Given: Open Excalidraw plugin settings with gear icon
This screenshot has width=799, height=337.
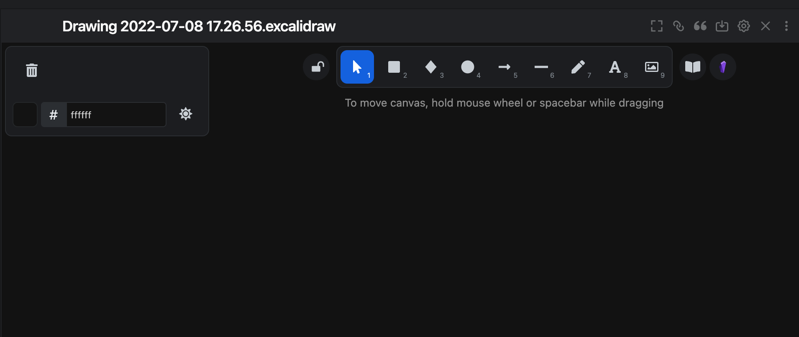Looking at the screenshot, I should pyautogui.click(x=744, y=26).
